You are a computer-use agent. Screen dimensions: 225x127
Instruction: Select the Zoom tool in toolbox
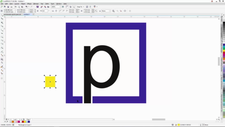[2, 26]
